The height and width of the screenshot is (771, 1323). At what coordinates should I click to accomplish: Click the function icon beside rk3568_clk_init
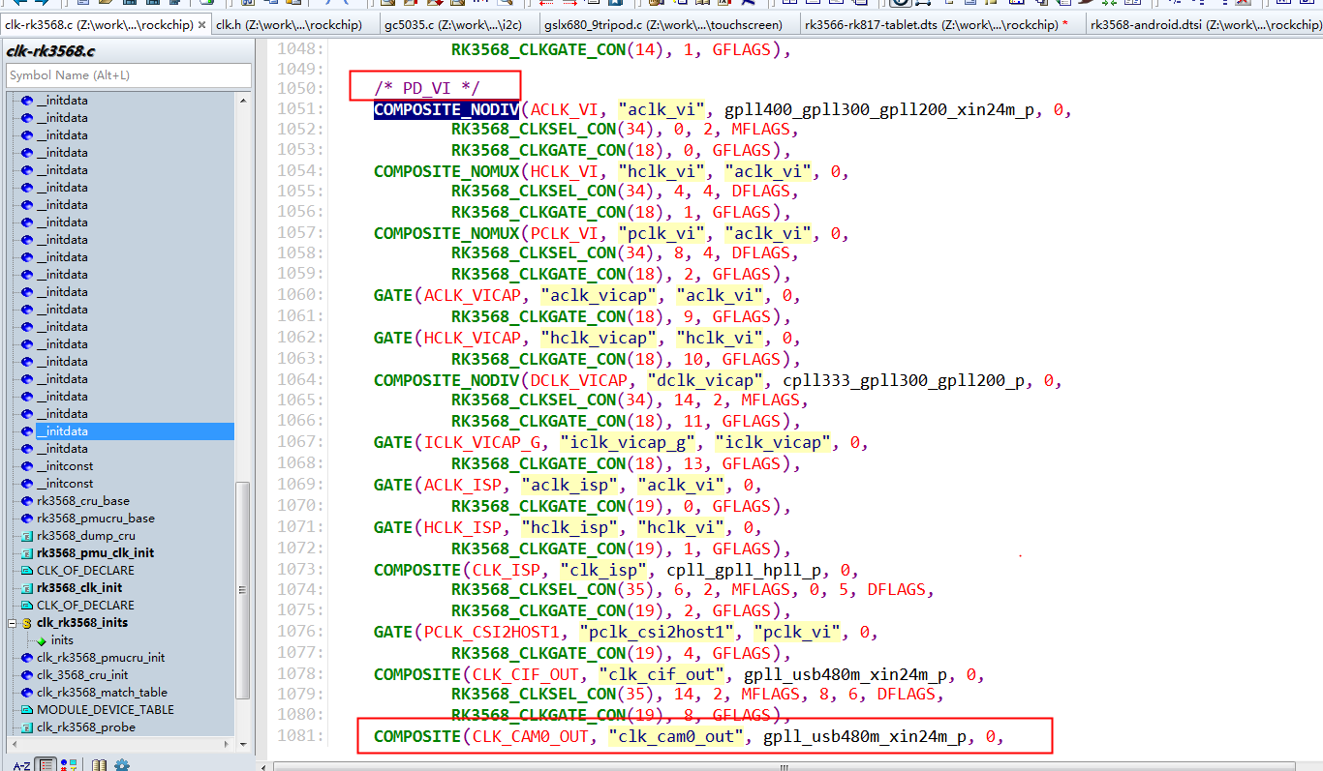(27, 588)
